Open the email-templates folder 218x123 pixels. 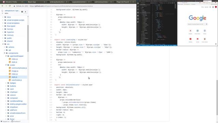13,23
